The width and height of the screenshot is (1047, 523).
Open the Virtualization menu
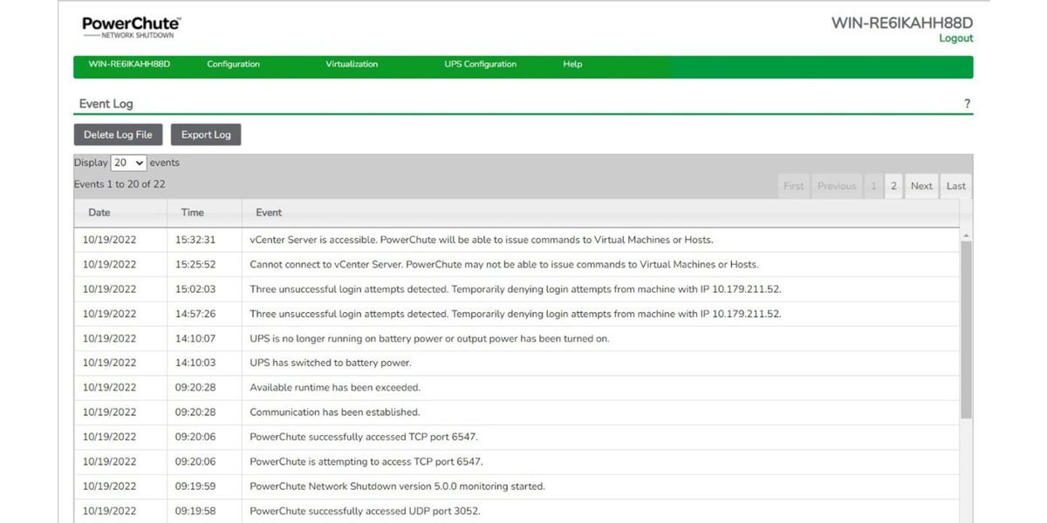pos(352,65)
